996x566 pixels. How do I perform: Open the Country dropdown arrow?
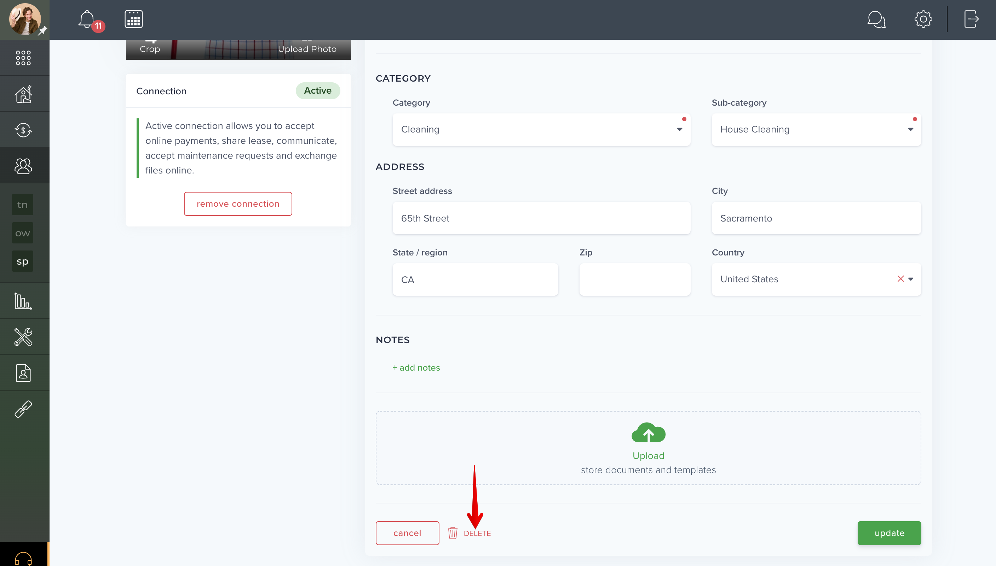(x=911, y=279)
